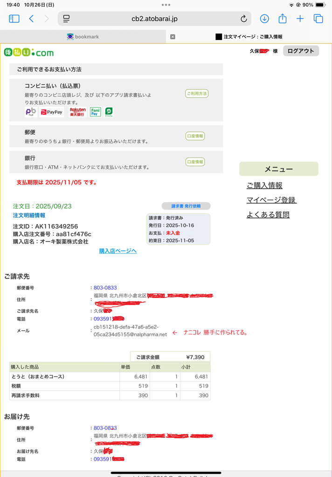Close the 注文マイページ tab
The width and height of the screenshot is (332, 477).
coord(173,37)
